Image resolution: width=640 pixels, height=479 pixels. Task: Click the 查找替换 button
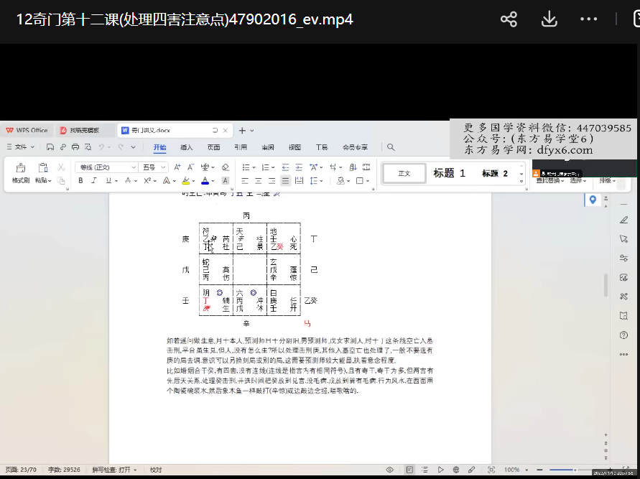pos(549,180)
